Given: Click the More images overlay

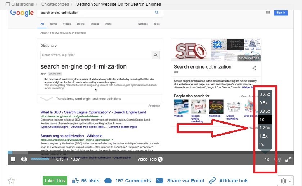Looking at the screenshot, I should click(x=249, y=58).
